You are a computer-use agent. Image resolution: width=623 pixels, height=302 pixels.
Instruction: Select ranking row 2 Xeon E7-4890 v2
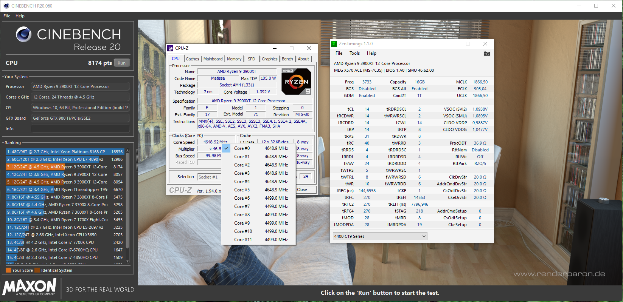click(65, 159)
